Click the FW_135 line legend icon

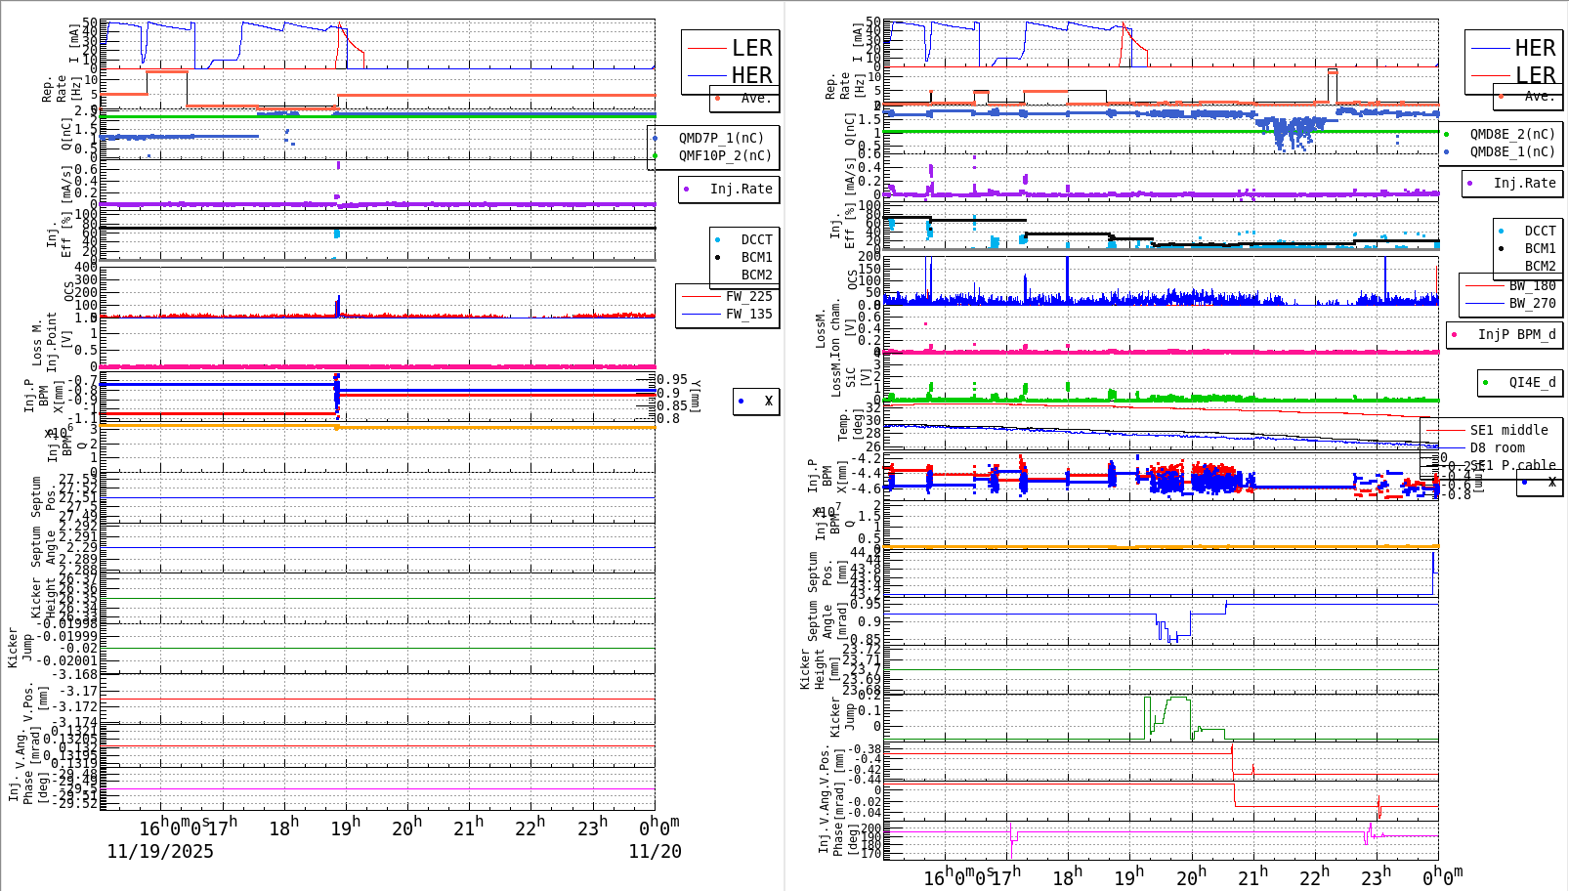[x=702, y=314]
